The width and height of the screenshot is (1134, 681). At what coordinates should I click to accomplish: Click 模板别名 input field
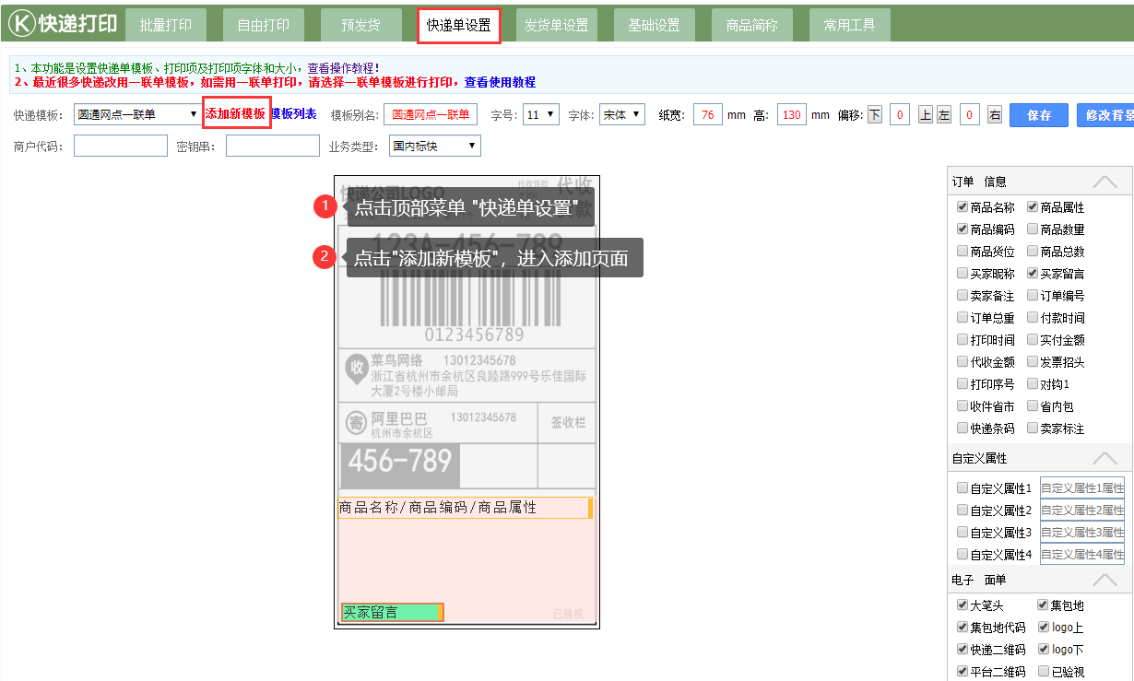431,115
